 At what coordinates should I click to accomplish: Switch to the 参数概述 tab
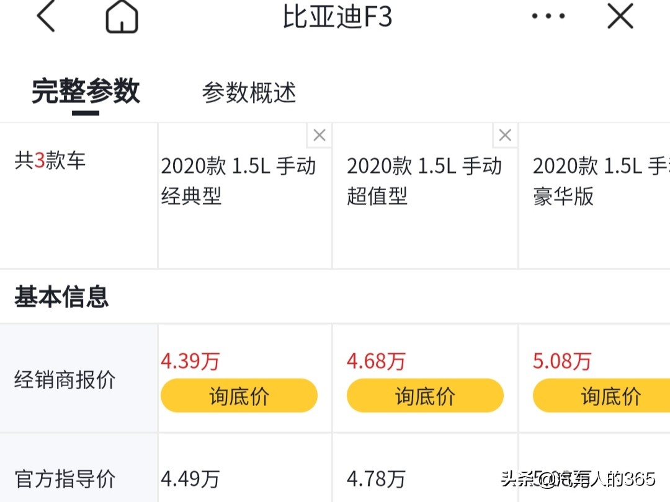pos(249,92)
